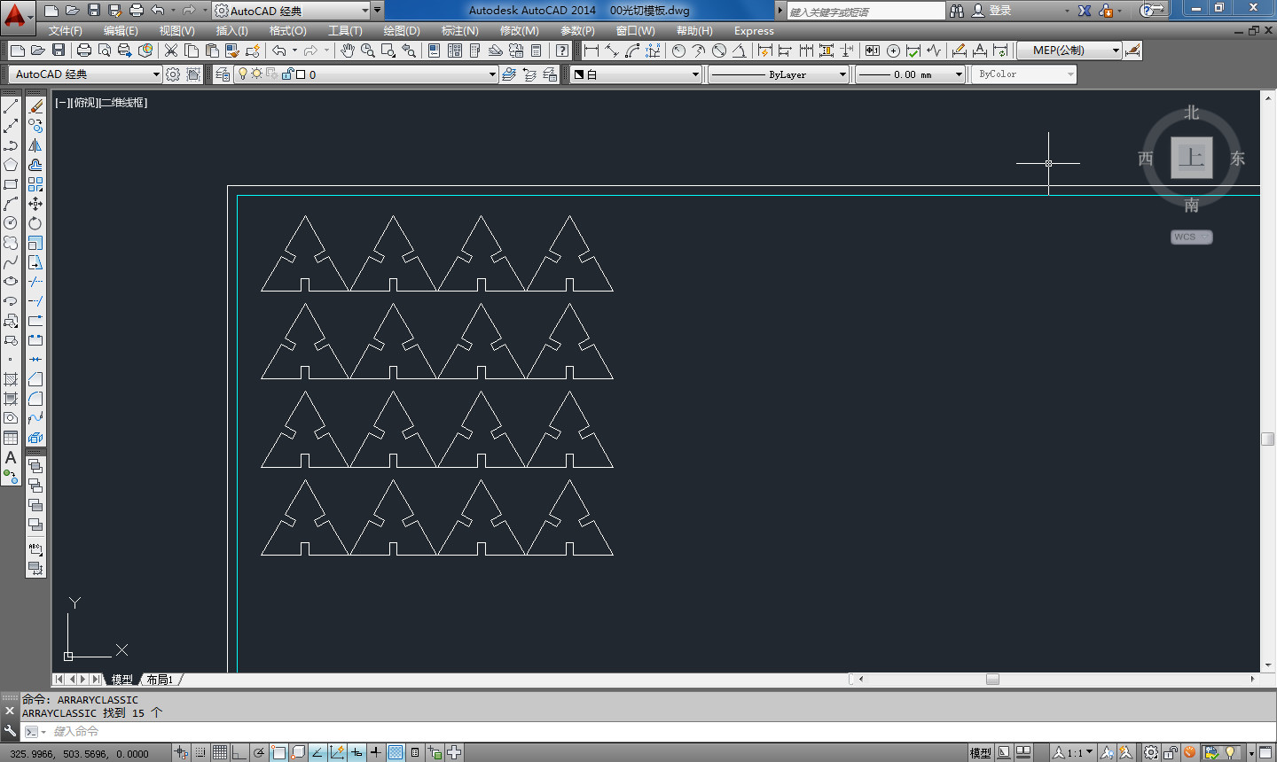
Task: Select the Revision Cloud tool
Action: pyautogui.click(x=11, y=243)
